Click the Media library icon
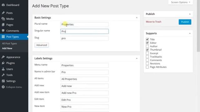Screen dimensions: 200x112 pos(3,19)
